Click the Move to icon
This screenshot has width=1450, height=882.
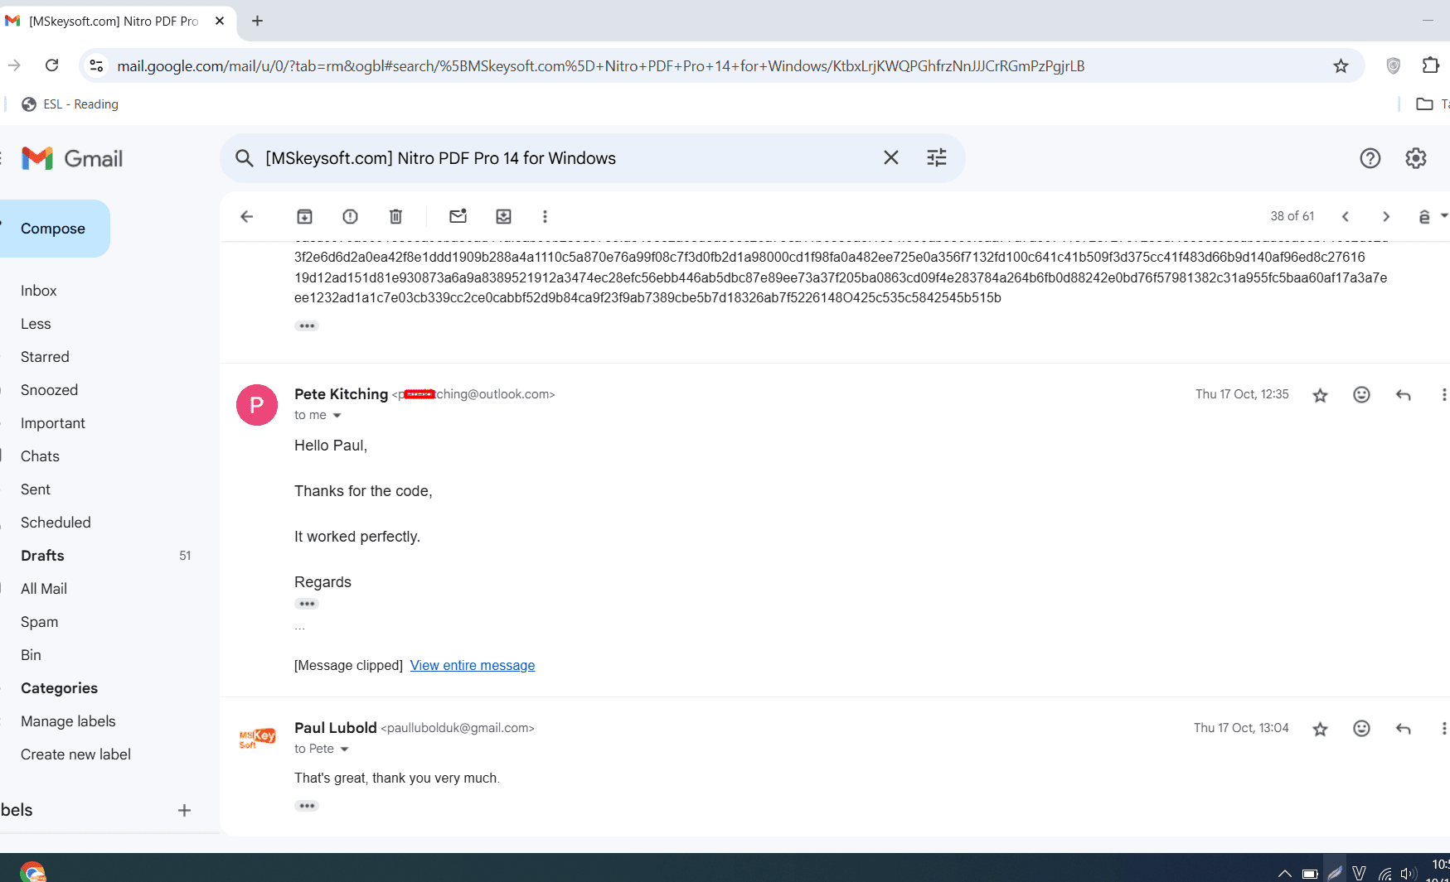click(503, 217)
